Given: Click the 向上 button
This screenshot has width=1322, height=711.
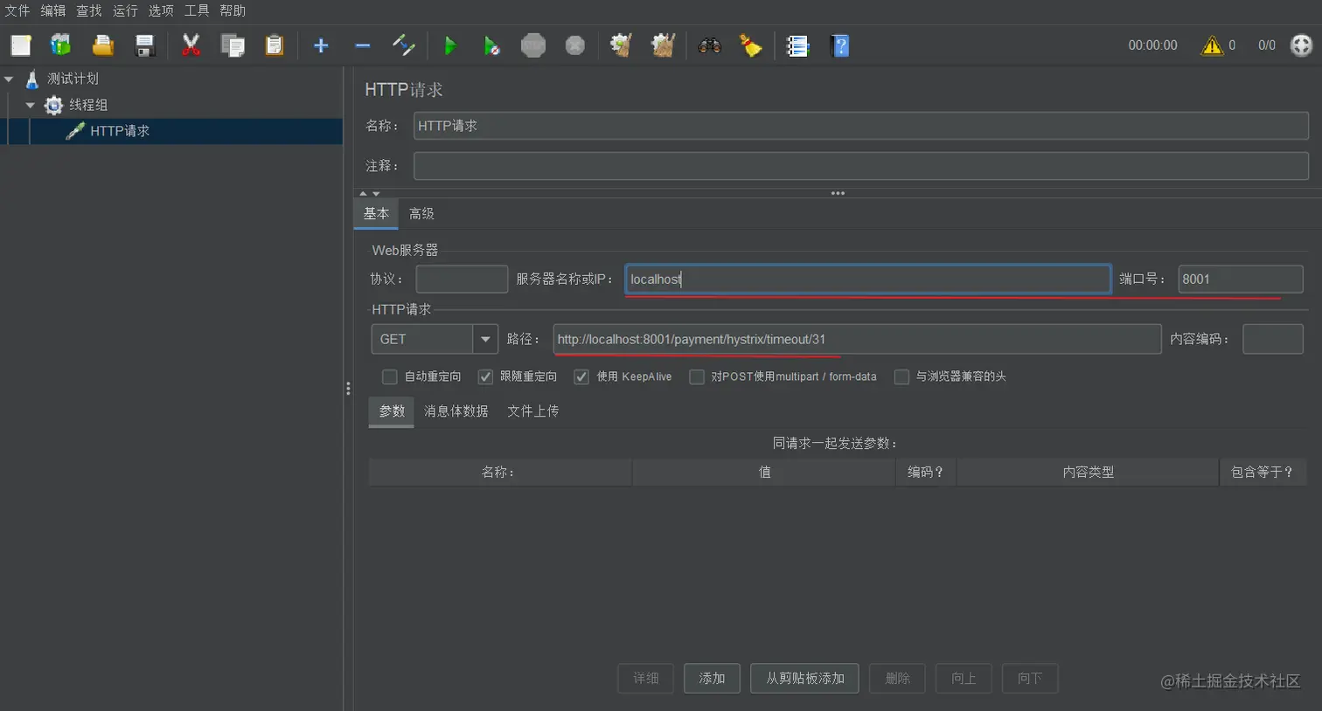Looking at the screenshot, I should pyautogui.click(x=964, y=679).
